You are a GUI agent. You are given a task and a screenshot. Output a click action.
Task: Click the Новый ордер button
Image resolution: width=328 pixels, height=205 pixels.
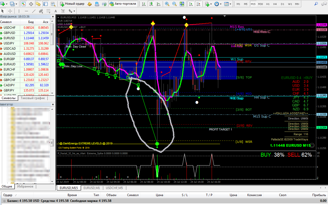pos(72,4)
